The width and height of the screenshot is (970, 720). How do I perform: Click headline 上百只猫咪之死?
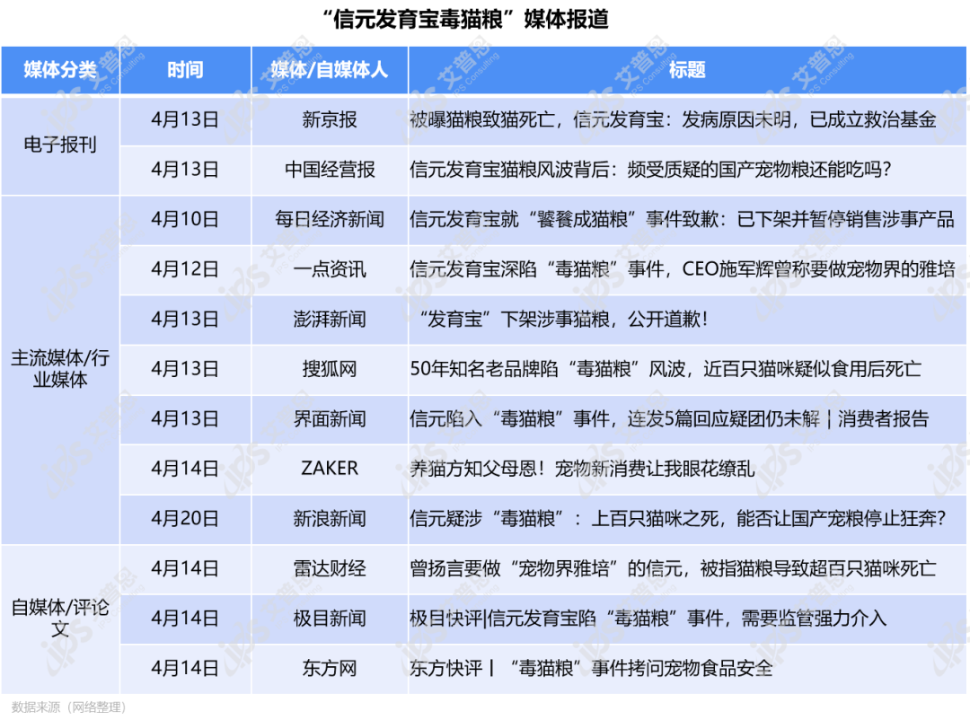point(678,518)
